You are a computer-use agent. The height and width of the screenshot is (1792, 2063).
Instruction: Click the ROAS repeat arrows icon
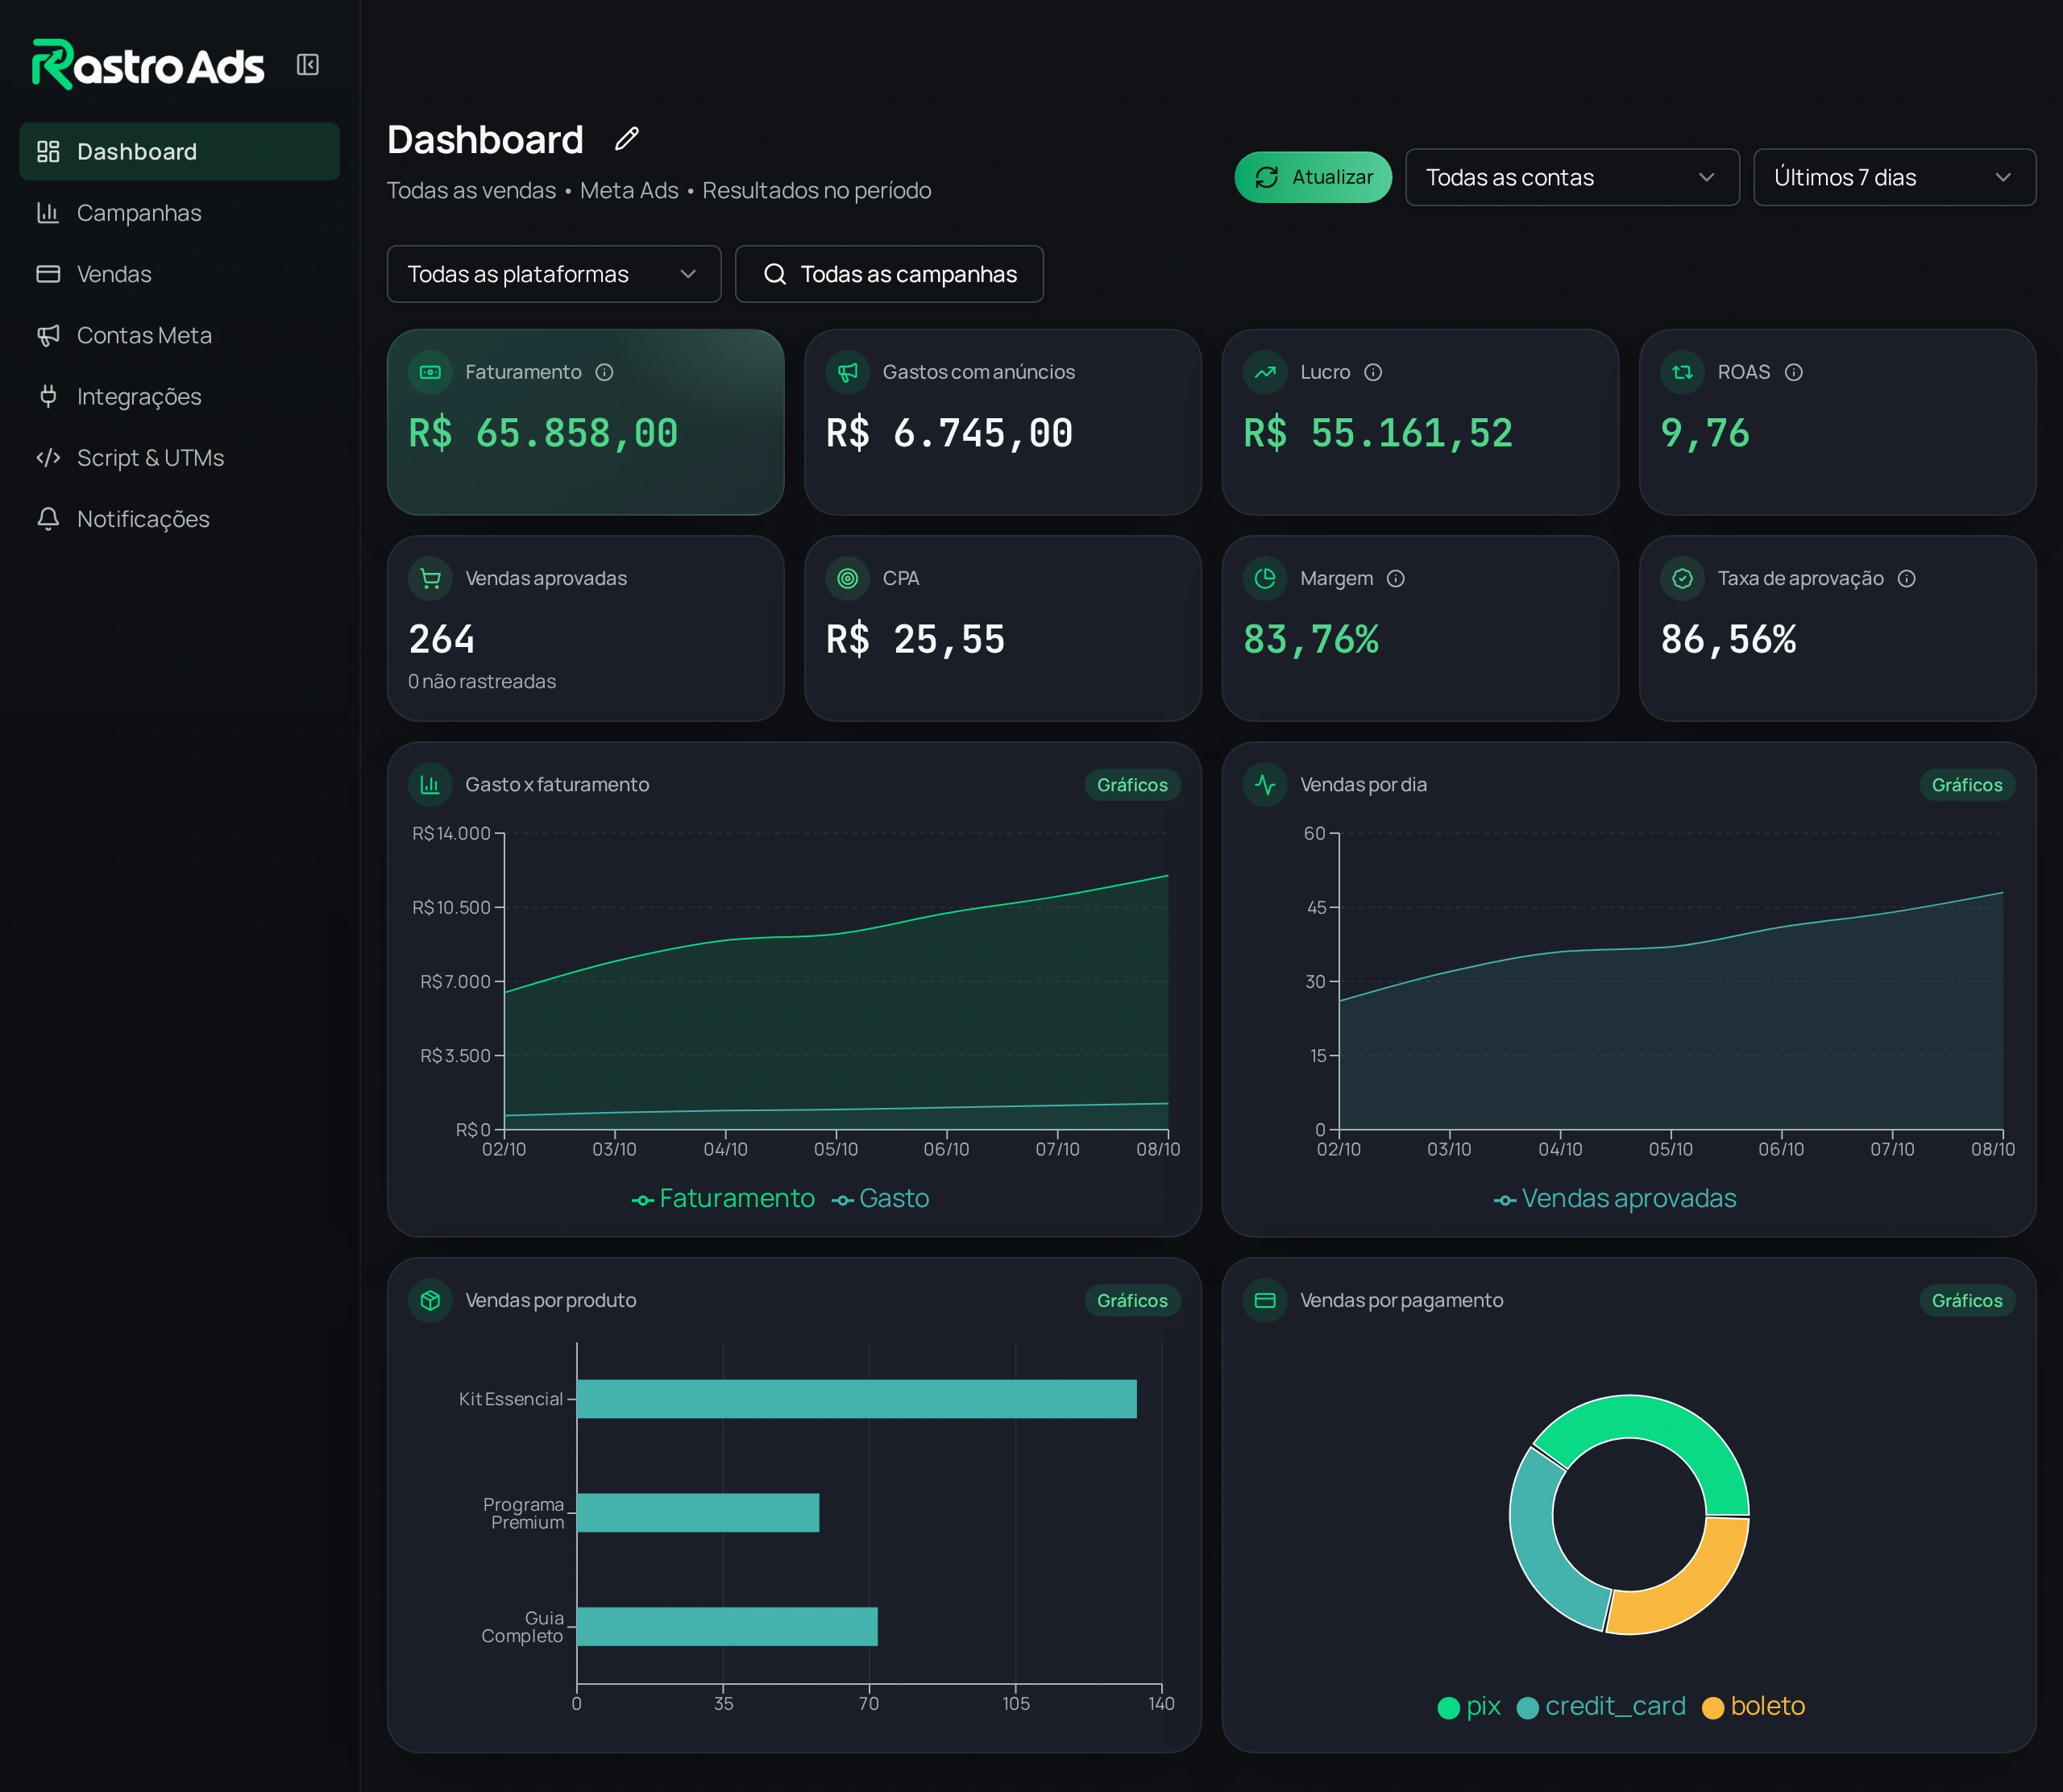[1683, 372]
